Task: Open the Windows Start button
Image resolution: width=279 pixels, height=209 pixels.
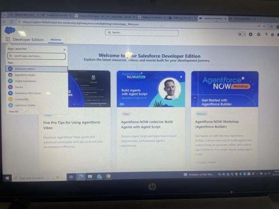Action: pyautogui.click(x=7, y=178)
